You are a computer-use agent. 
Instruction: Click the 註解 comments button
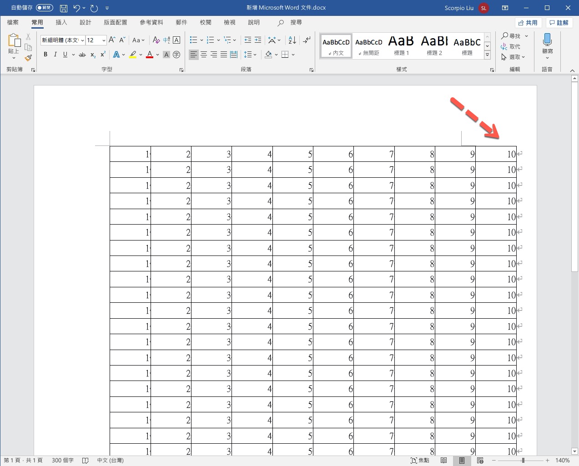559,23
